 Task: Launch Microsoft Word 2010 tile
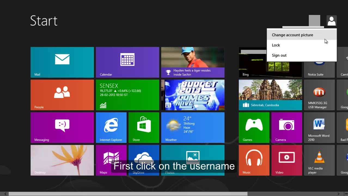coord(319,128)
